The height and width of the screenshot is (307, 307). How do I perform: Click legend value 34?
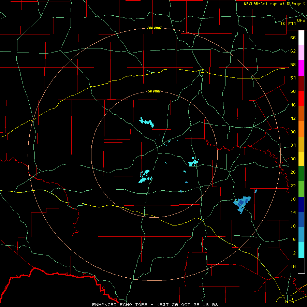pos(293,145)
